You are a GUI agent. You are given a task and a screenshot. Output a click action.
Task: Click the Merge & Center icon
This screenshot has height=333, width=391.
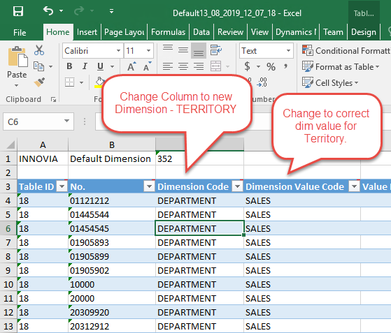coord(215,66)
